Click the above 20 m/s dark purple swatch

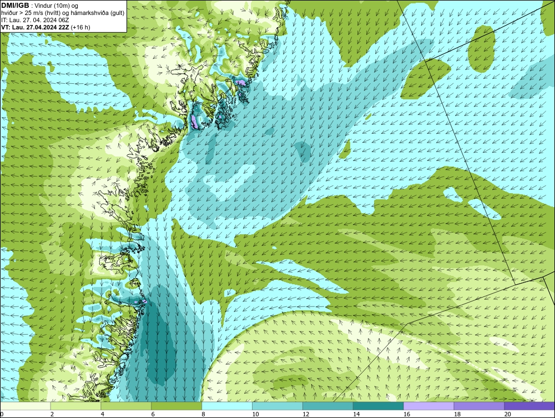(529, 406)
